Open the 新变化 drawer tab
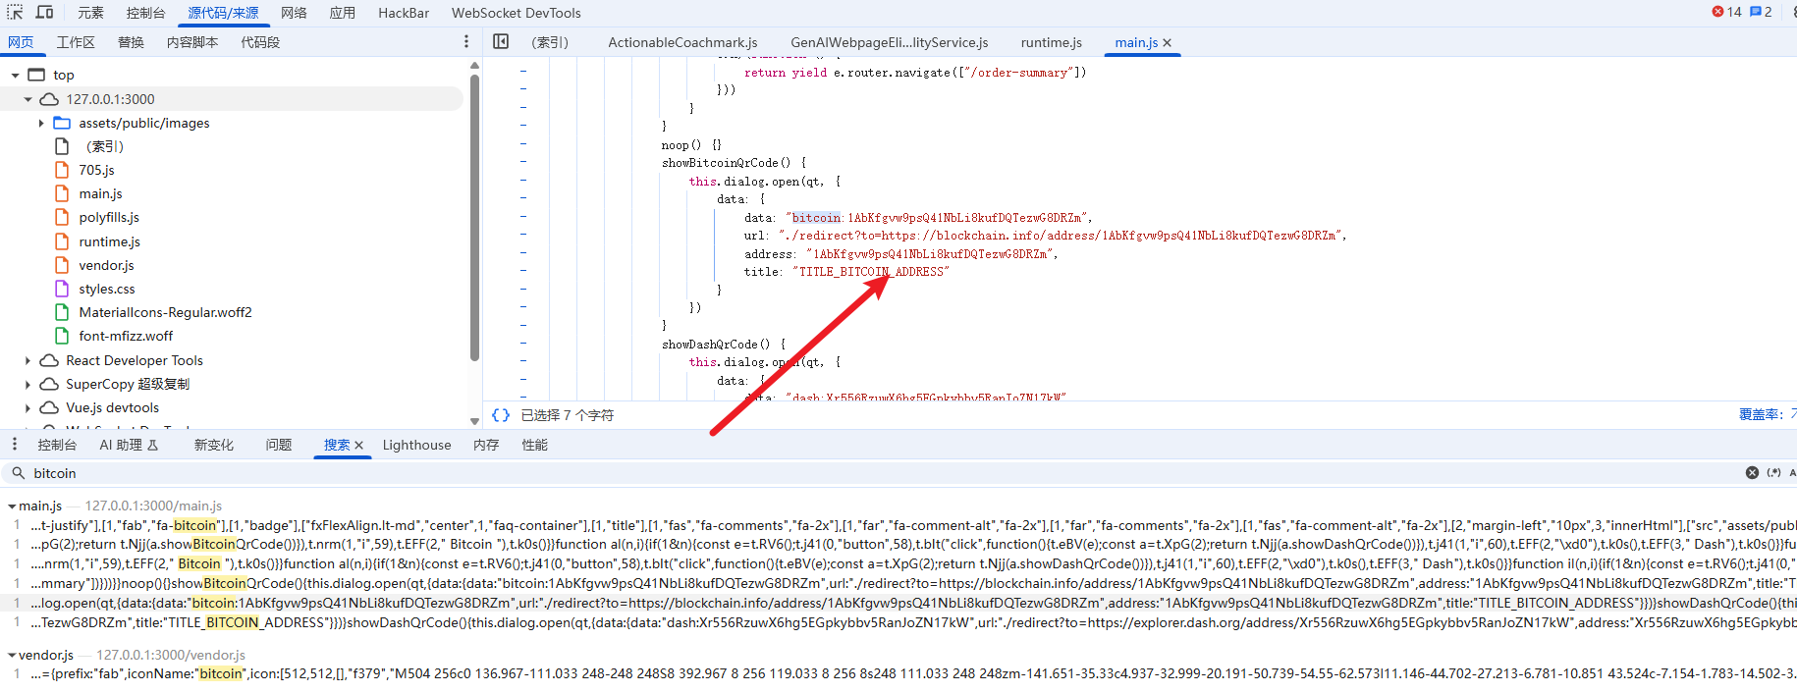Screen dimensions: 1797x693 [x=214, y=445]
